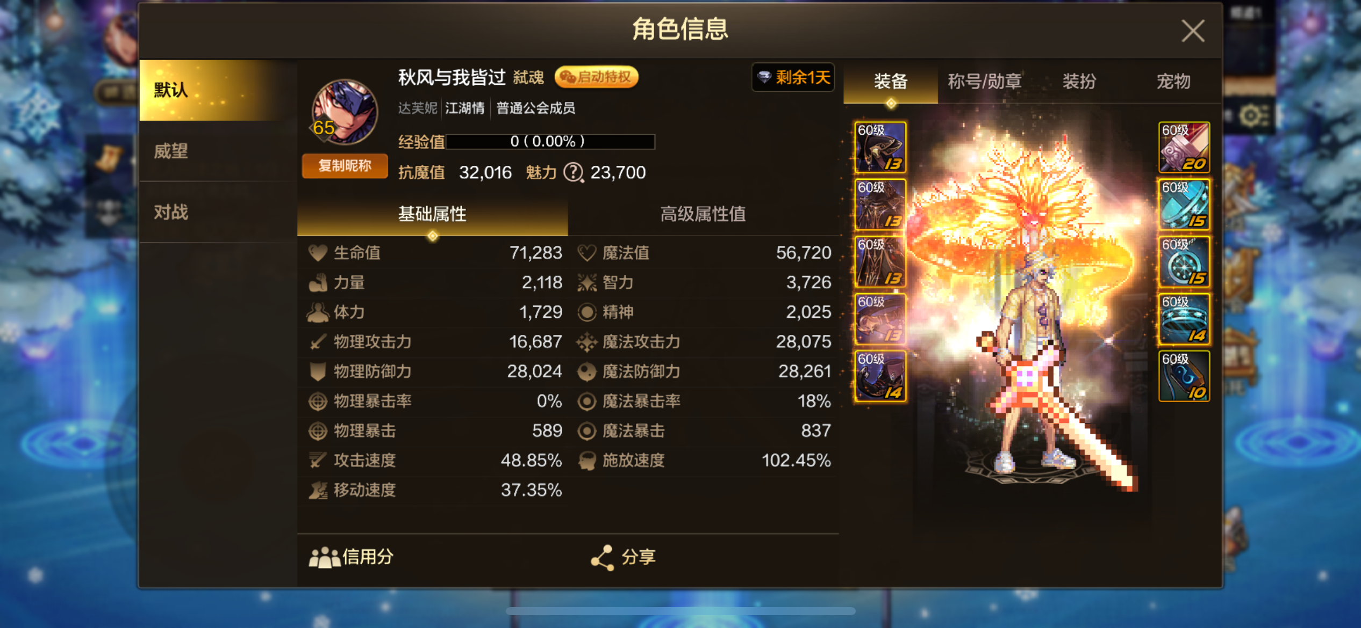Tap the character avatar portrait level 65
This screenshot has height=628, width=1361.
point(345,113)
